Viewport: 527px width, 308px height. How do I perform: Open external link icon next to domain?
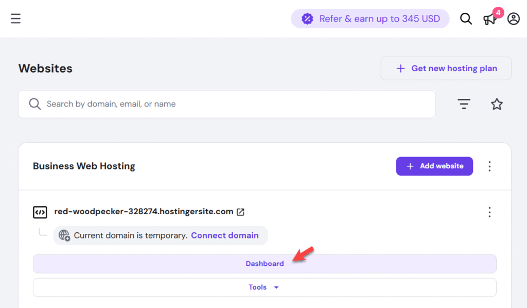click(x=240, y=212)
